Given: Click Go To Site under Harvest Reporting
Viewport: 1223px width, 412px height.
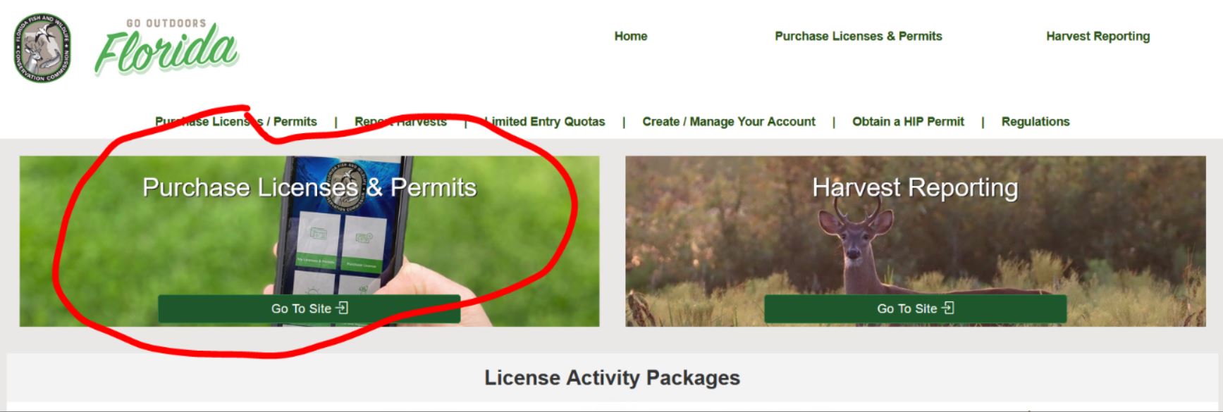Looking at the screenshot, I should [915, 308].
